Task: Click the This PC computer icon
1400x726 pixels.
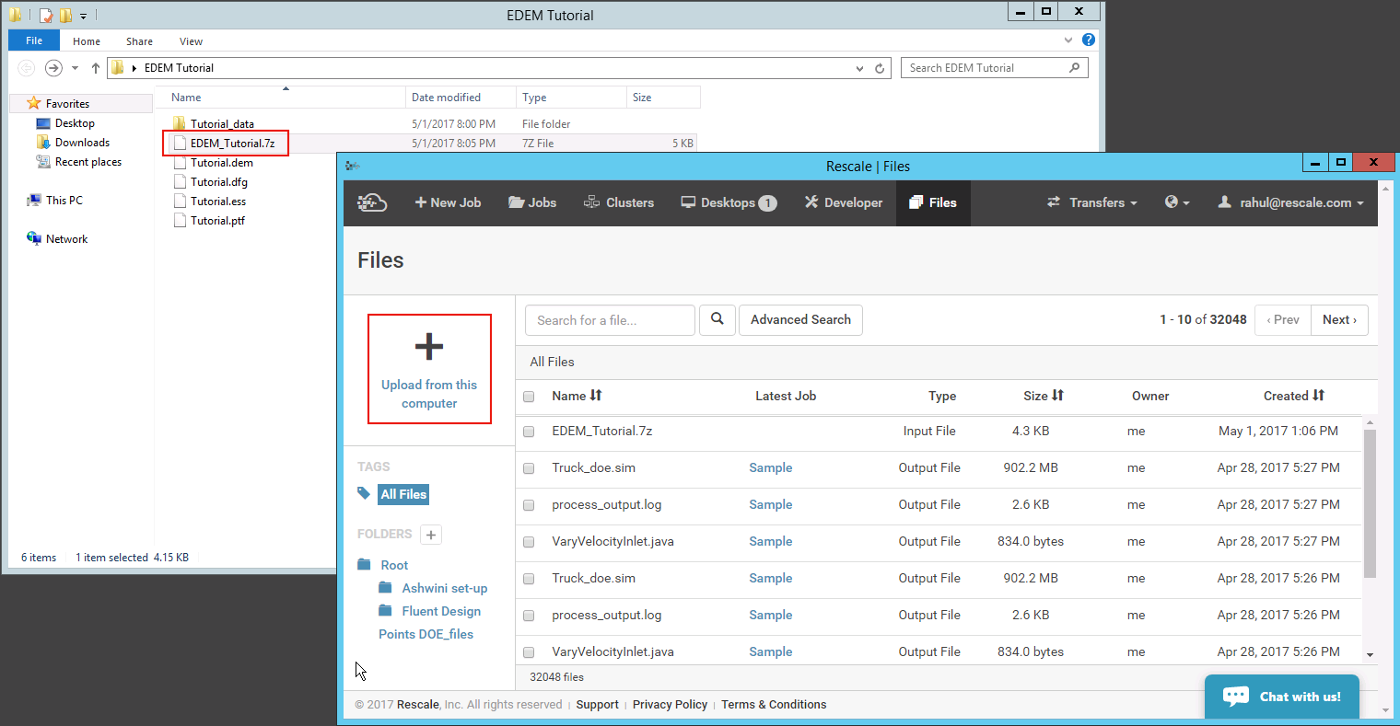Action: pos(34,200)
